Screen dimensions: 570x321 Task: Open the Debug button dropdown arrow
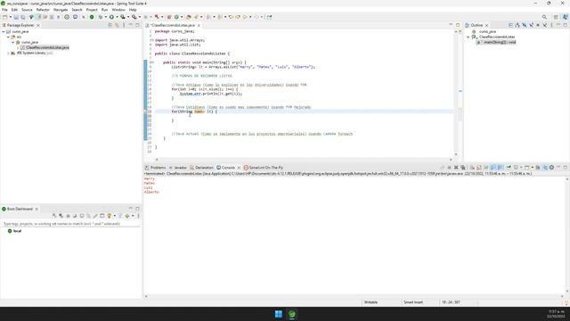105,17
